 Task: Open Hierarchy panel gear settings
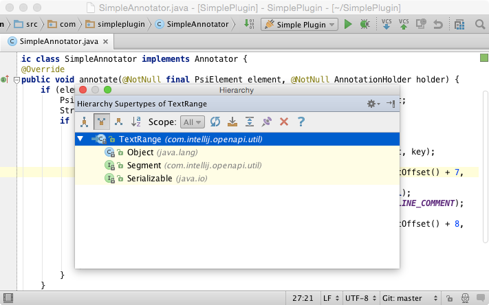[x=373, y=104]
